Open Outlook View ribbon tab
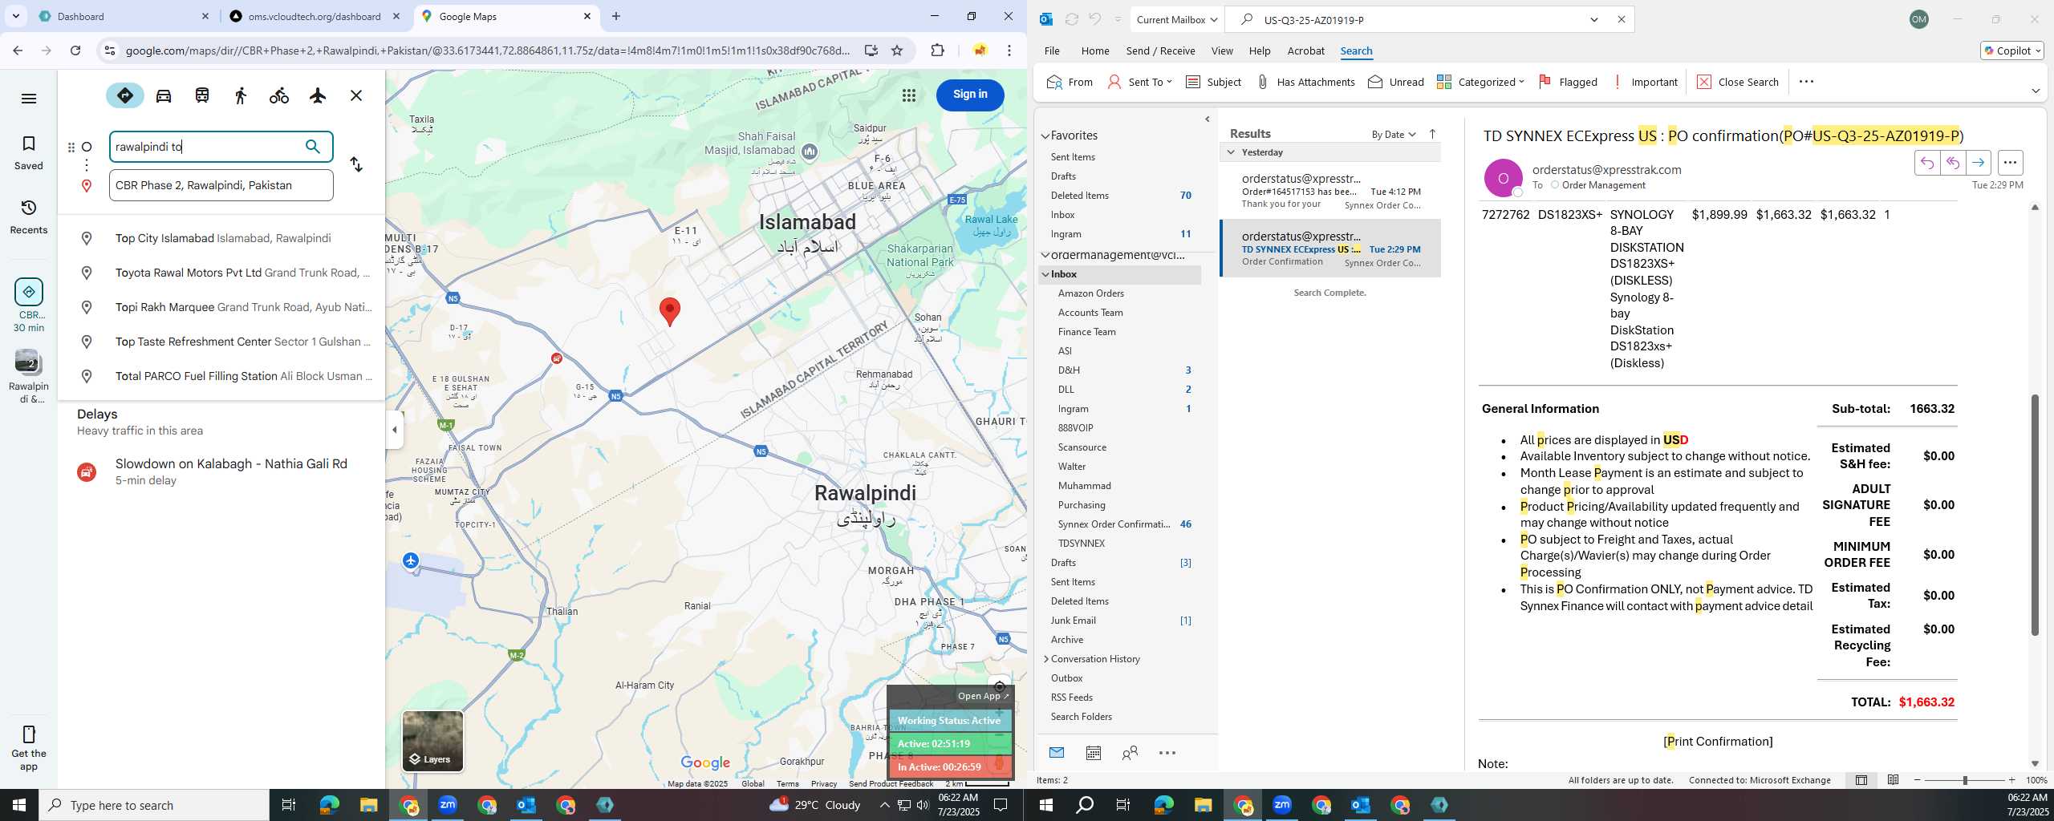Image resolution: width=2054 pixels, height=821 pixels. [1222, 51]
